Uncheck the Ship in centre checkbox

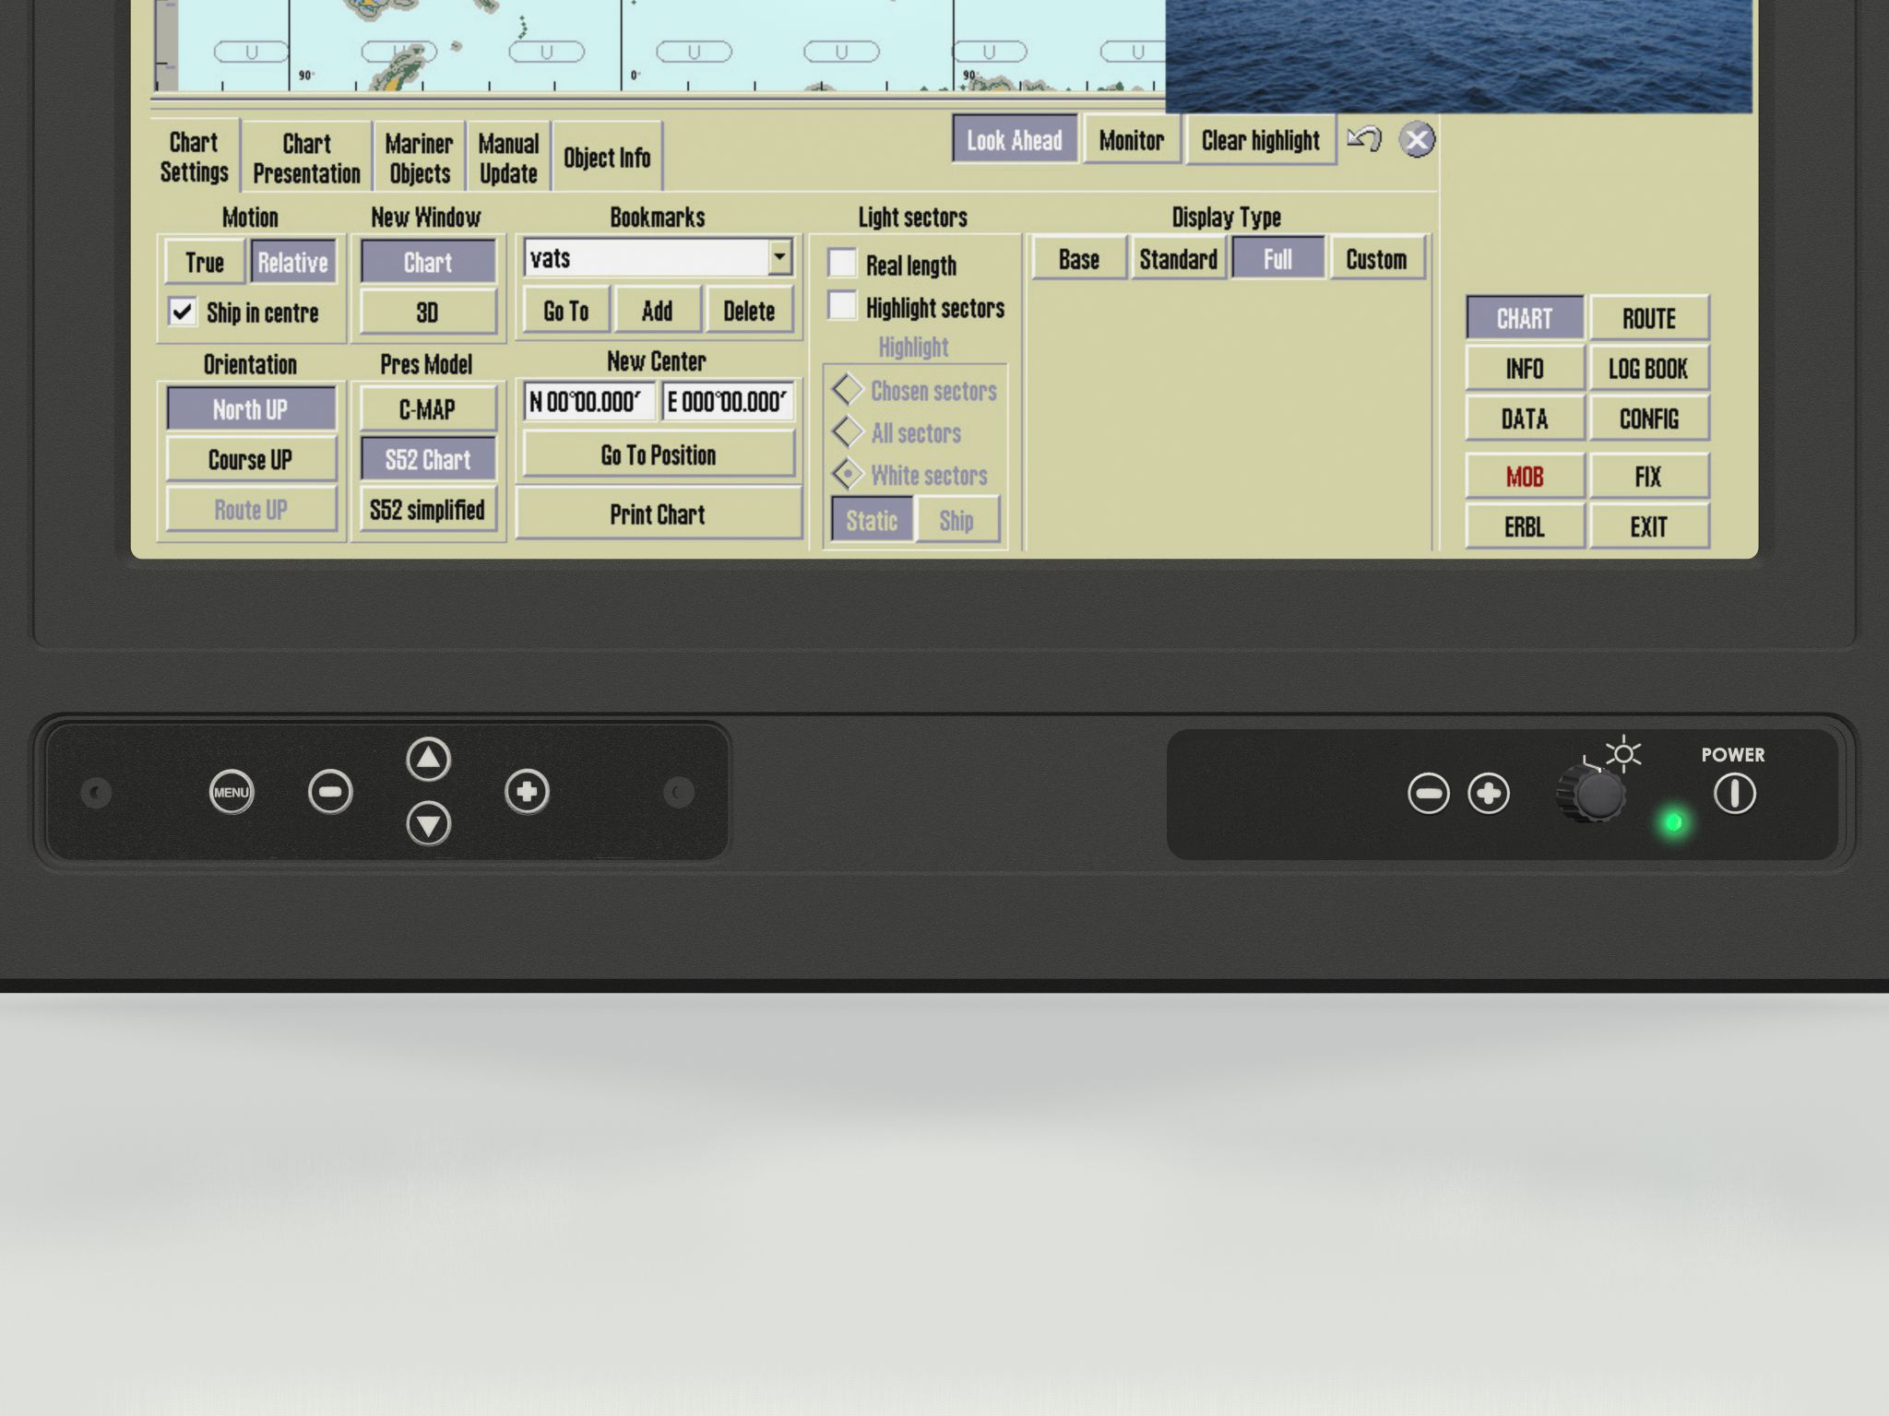point(183,312)
